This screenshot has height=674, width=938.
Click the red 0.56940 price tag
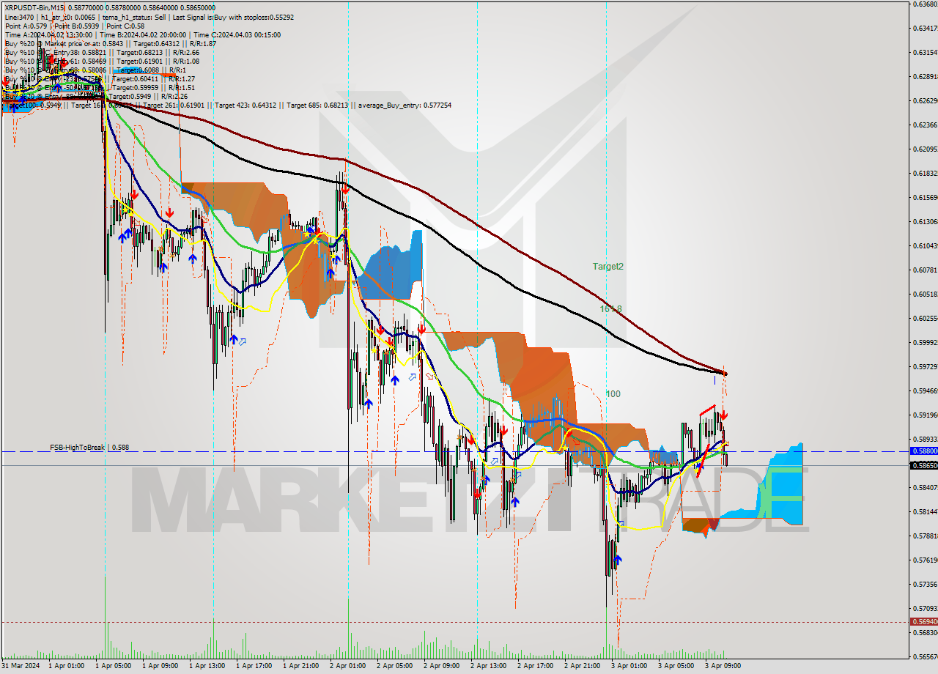(x=923, y=621)
